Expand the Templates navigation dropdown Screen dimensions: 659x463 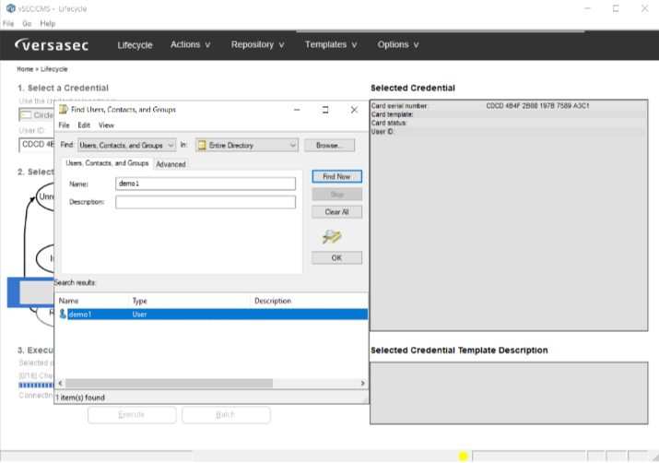(331, 44)
